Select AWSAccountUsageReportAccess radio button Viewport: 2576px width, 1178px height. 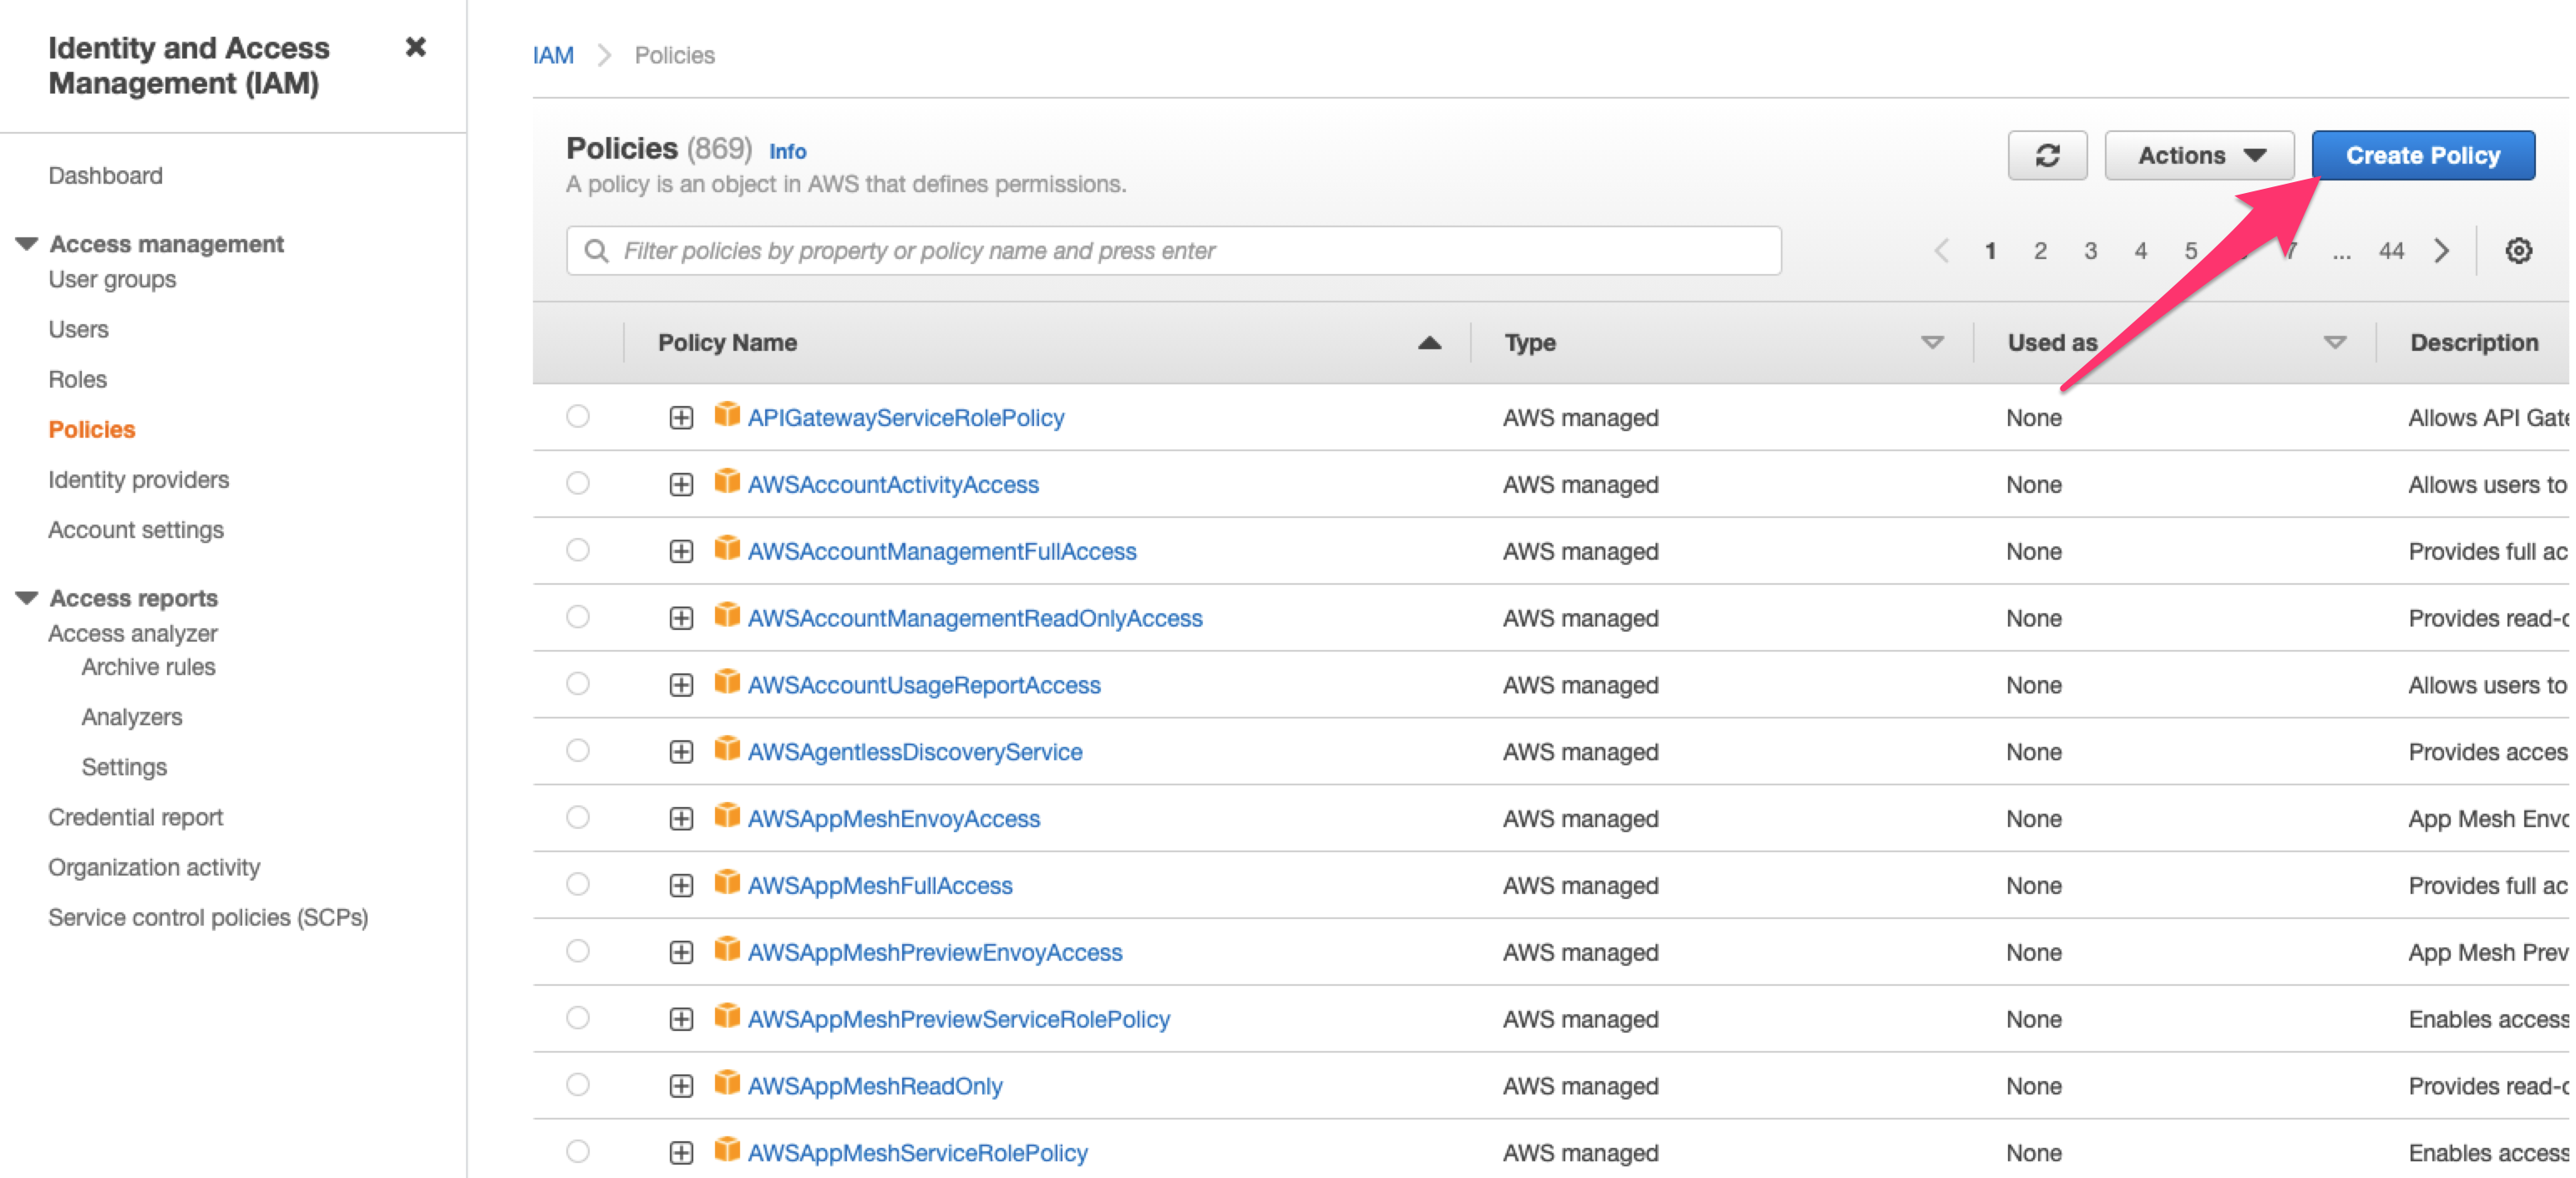point(578,685)
